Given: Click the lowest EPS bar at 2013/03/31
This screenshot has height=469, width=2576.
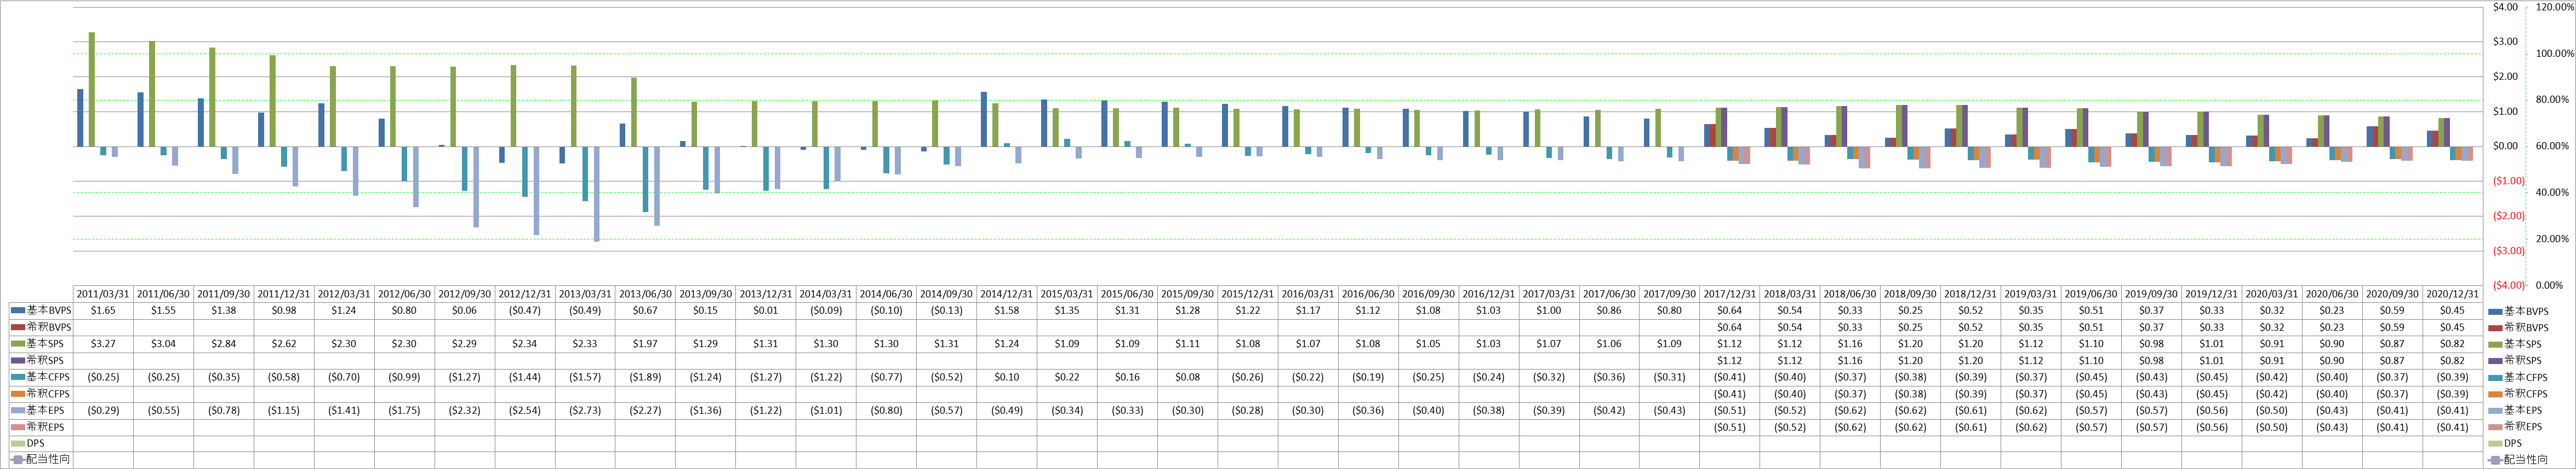Looking at the screenshot, I should click(x=597, y=194).
